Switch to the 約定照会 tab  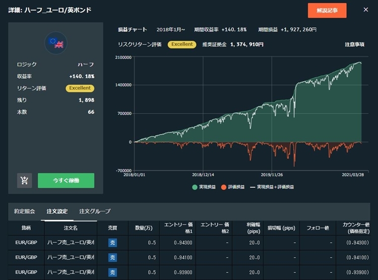[24, 211]
